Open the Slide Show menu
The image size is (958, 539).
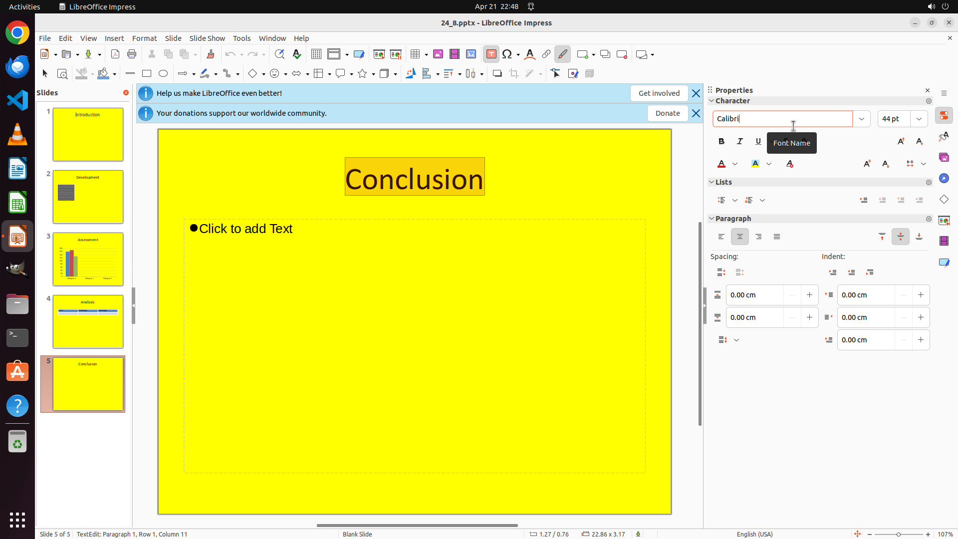click(207, 38)
